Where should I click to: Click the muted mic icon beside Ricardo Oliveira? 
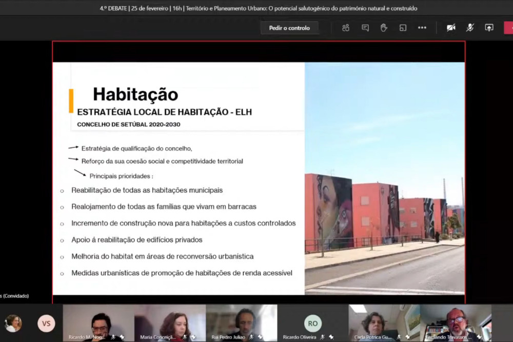(322, 337)
